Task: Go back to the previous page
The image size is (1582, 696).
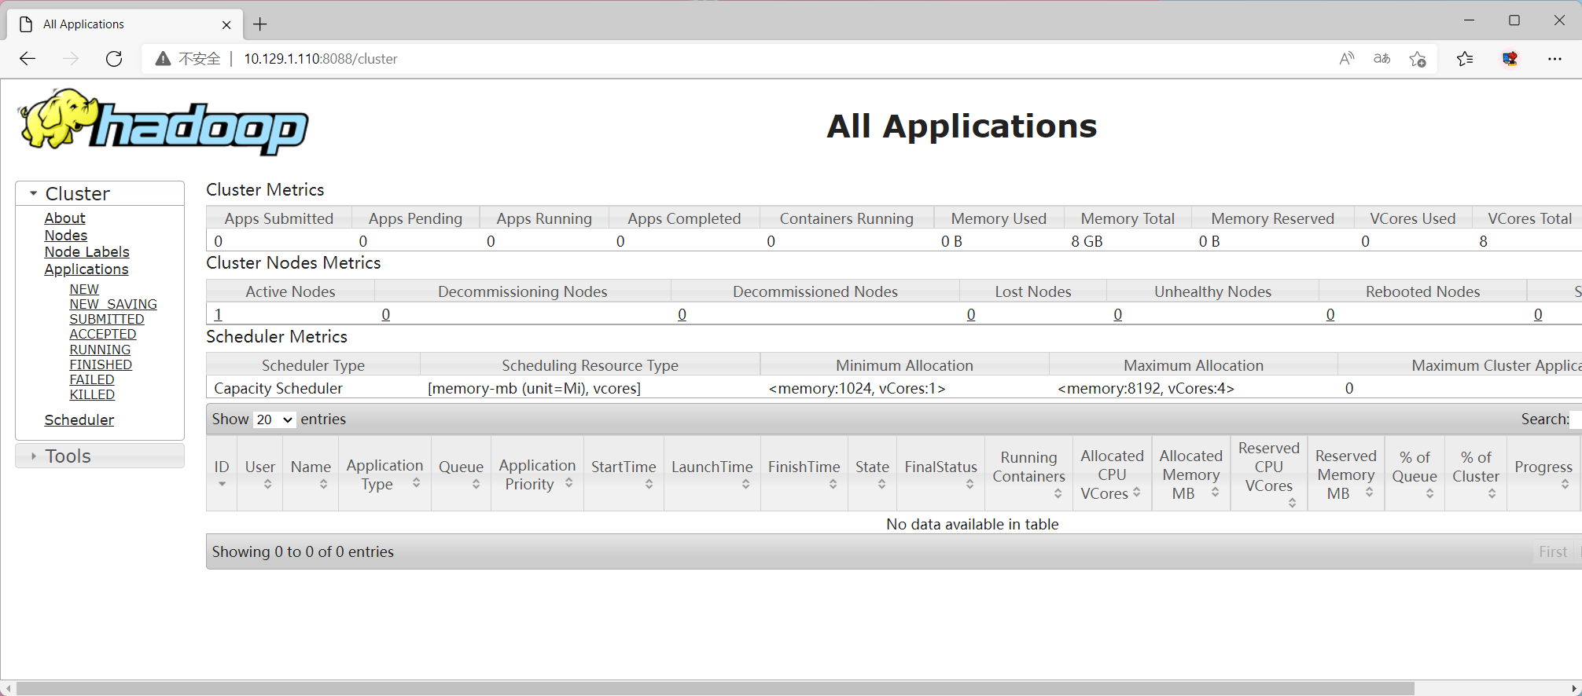Action: pos(28,59)
